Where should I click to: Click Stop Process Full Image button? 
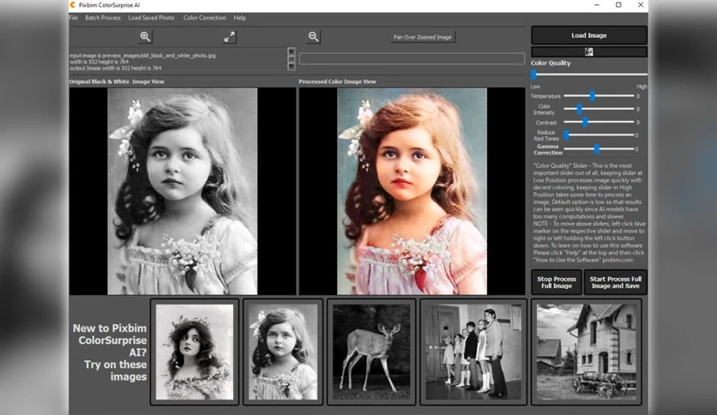point(557,282)
